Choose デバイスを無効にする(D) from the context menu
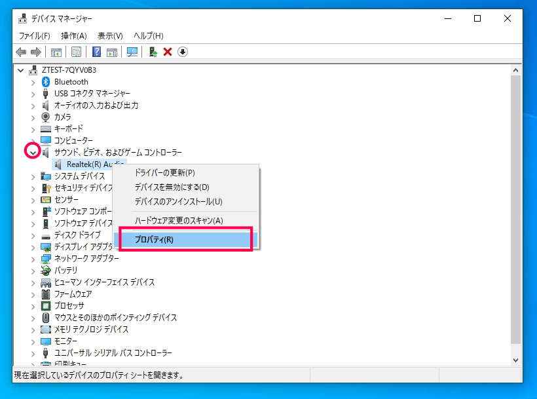Viewport: 537px width, 399px height. pyautogui.click(x=186, y=187)
